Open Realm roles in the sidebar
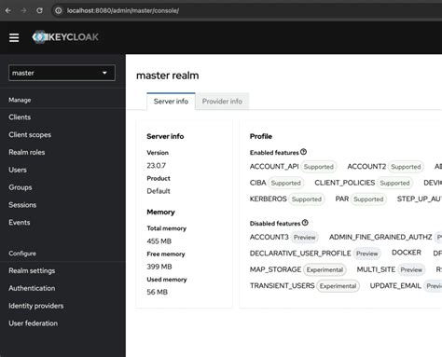442x357 pixels. point(27,152)
